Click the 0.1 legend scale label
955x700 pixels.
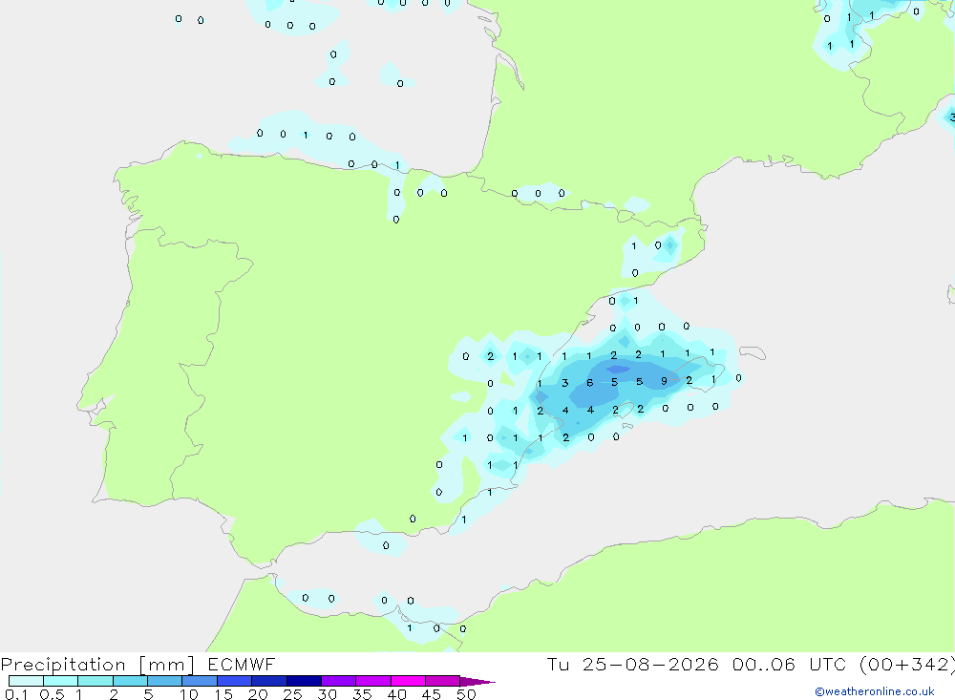coord(16,694)
